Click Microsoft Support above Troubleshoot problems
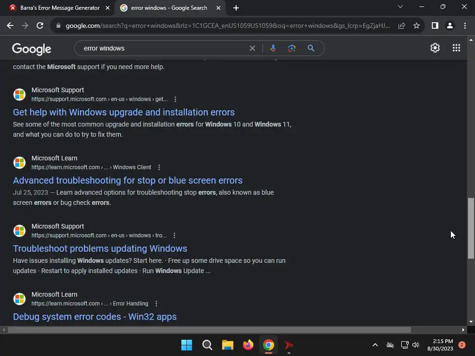The height and width of the screenshot is (356, 475). click(58, 226)
